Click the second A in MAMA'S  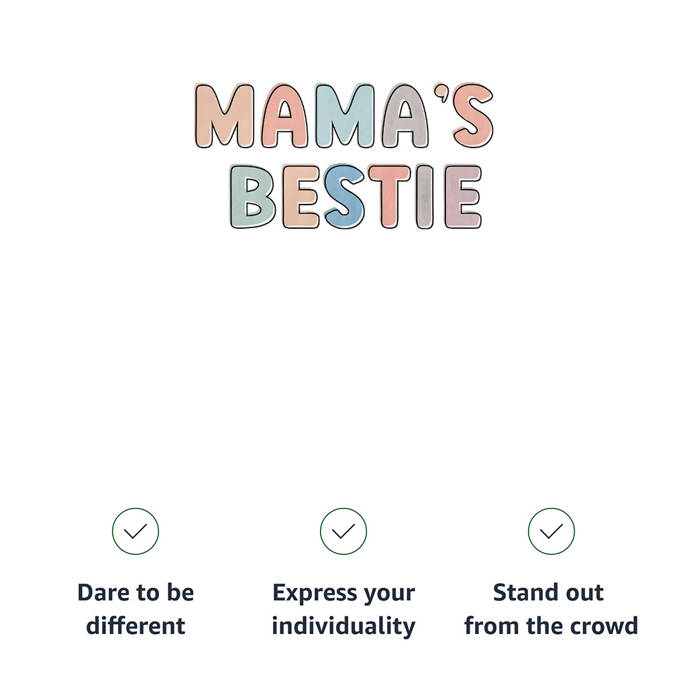[x=406, y=117]
